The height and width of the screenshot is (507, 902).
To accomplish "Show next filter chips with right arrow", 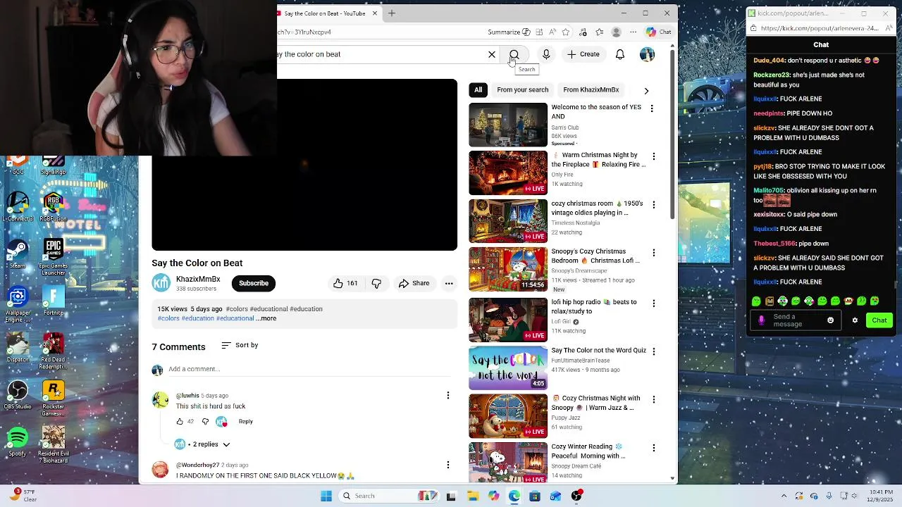I will pyautogui.click(x=646, y=90).
